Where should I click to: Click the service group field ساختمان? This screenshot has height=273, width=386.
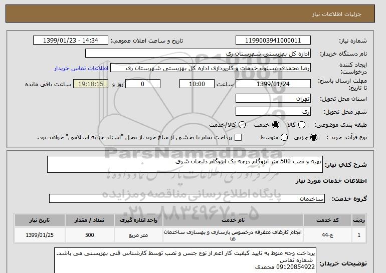click(187, 198)
